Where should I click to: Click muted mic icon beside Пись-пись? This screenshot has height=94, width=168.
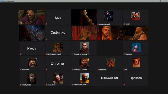(46, 85)
